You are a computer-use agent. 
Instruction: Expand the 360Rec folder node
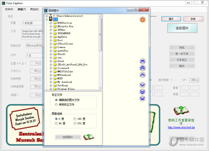pyautogui.click(x=51, y=30)
